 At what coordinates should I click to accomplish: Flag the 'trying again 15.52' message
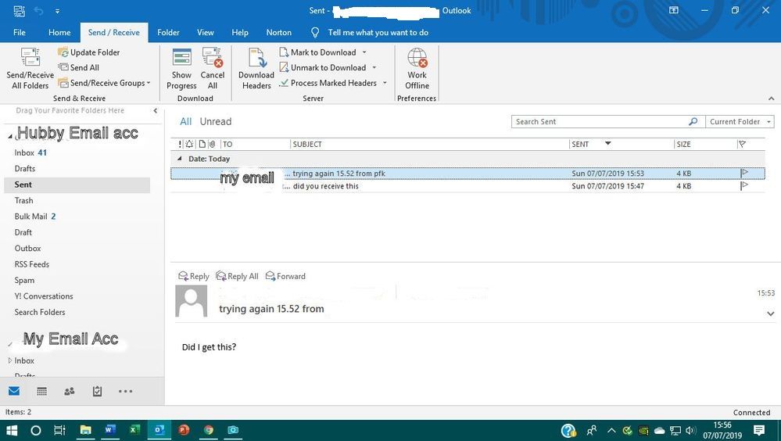(744, 173)
